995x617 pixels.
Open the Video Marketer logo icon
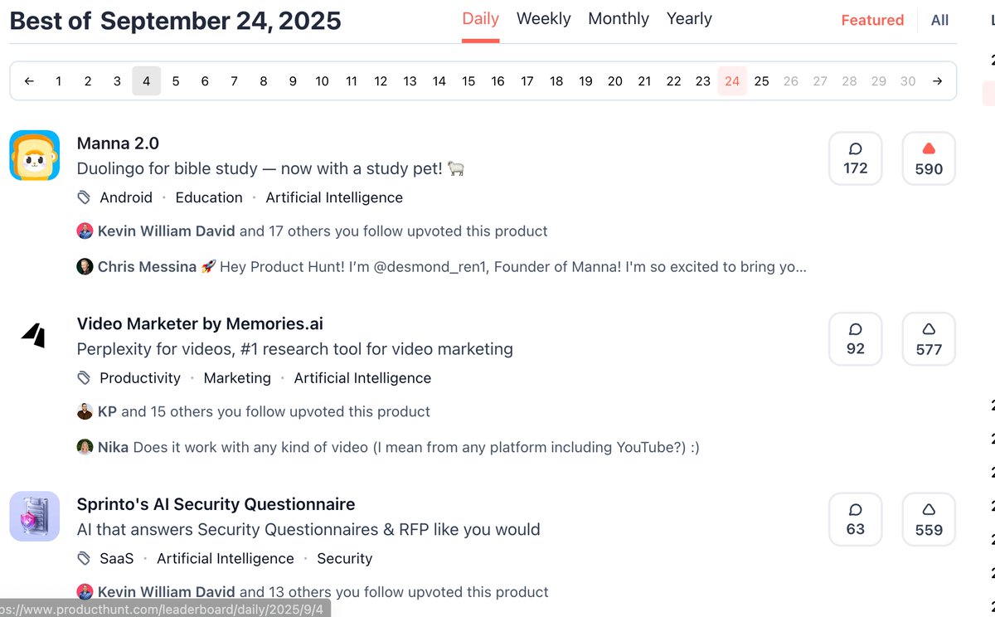35,336
